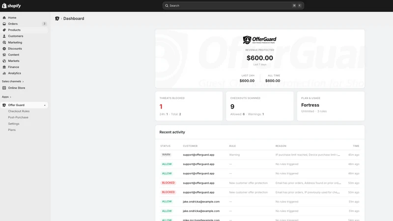
Task: Click the Offer Guard breadcrumb icon beside Dashboard
Action: 57,19
